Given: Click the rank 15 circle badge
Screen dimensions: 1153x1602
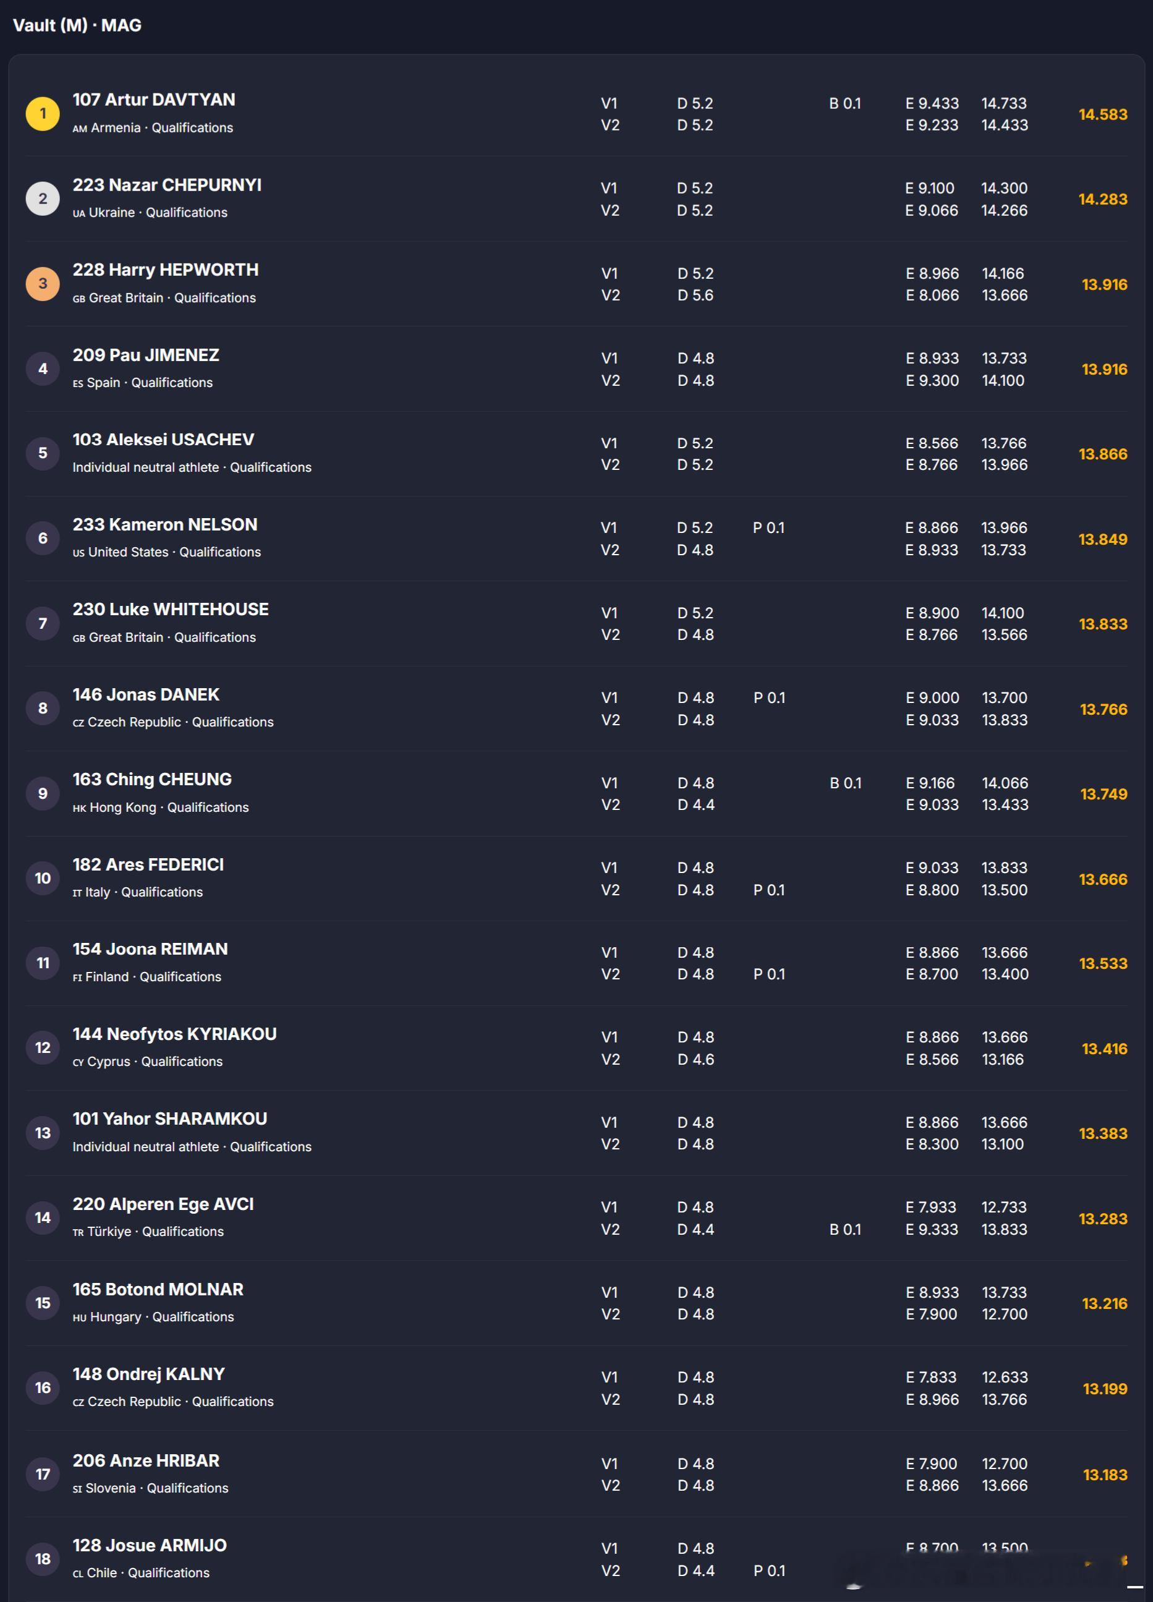Looking at the screenshot, I should coord(43,1303).
